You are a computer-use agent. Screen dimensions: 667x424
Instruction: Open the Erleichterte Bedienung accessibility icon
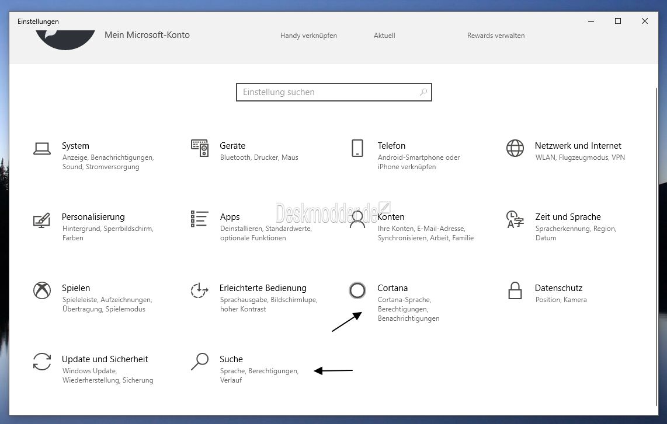point(200,290)
